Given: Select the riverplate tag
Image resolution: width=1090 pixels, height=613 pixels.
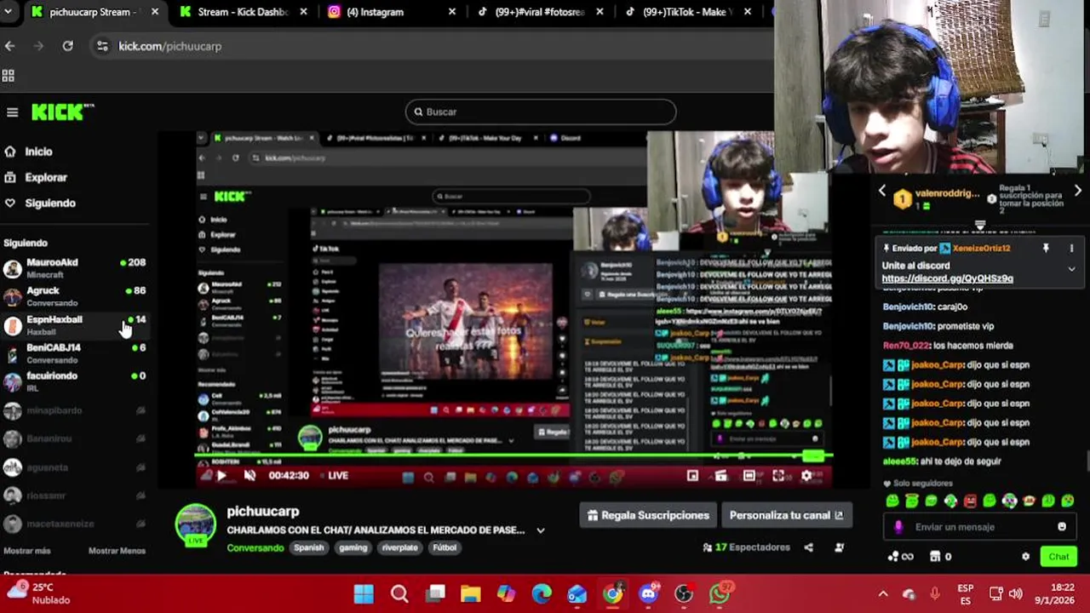Looking at the screenshot, I should tap(399, 547).
